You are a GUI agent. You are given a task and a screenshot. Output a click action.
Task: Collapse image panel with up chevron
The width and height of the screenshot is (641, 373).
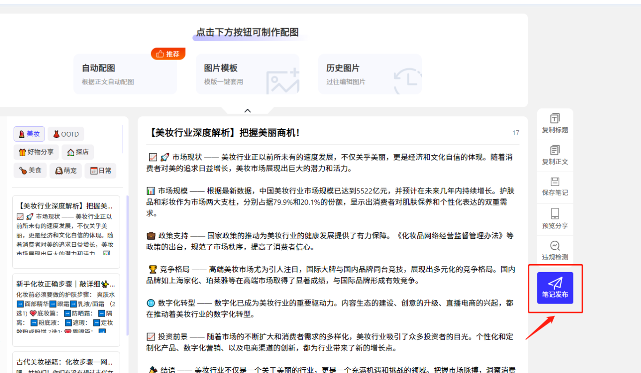(x=248, y=111)
